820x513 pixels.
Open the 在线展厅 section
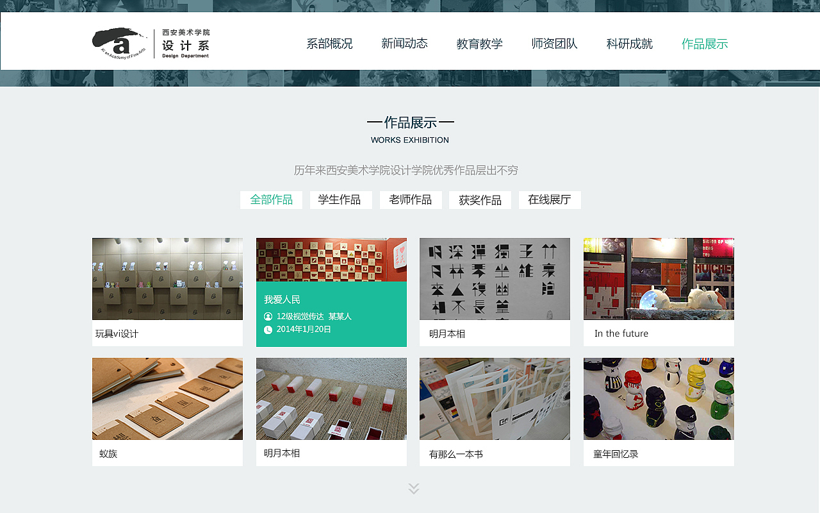(550, 199)
